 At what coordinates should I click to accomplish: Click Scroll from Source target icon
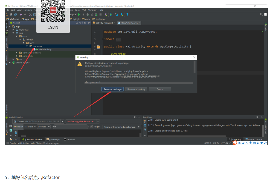(77, 23)
